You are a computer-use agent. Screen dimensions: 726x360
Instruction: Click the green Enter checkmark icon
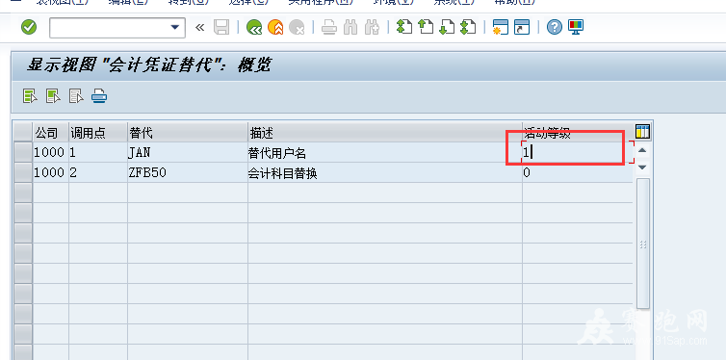(29, 27)
